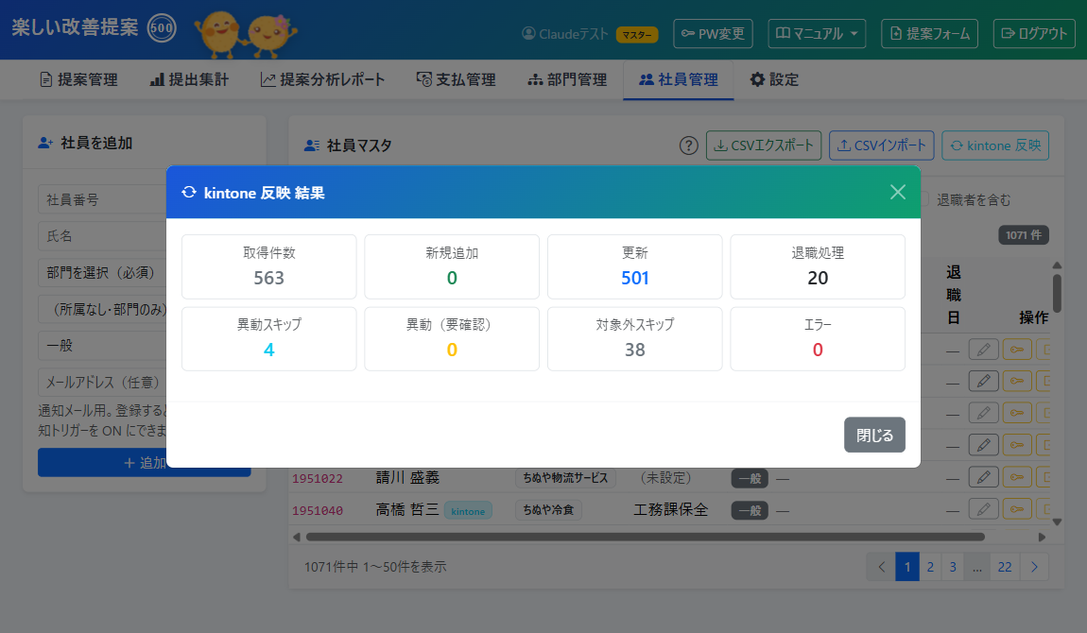Click employee number 1951022
1087x633 pixels.
click(x=318, y=479)
